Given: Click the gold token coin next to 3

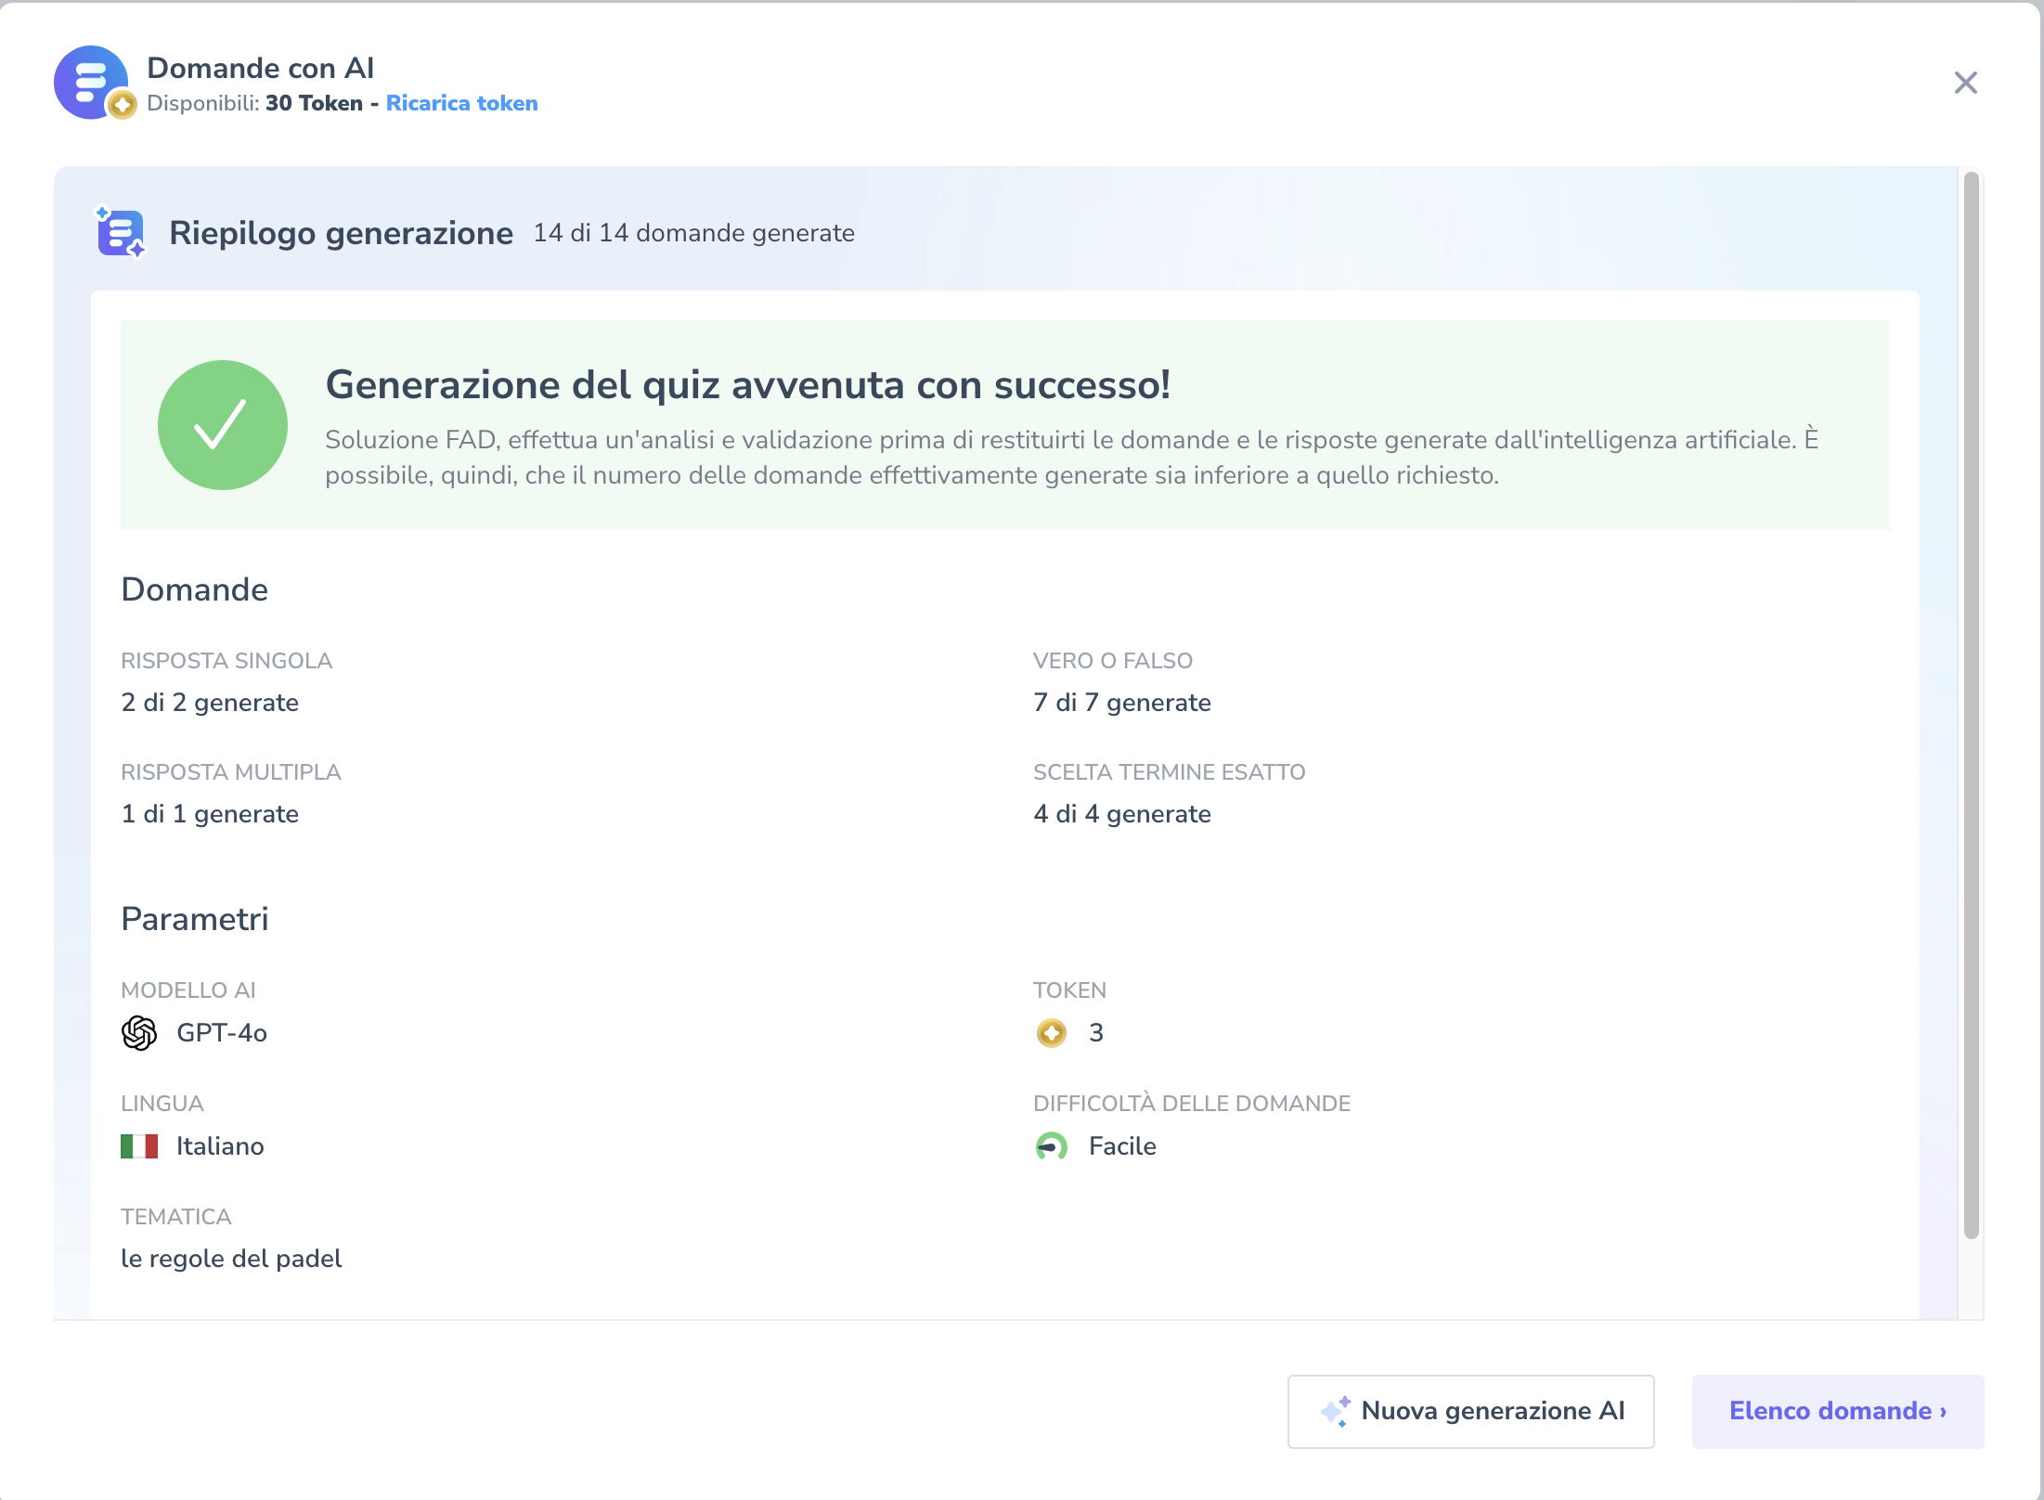Looking at the screenshot, I should 1051,1032.
